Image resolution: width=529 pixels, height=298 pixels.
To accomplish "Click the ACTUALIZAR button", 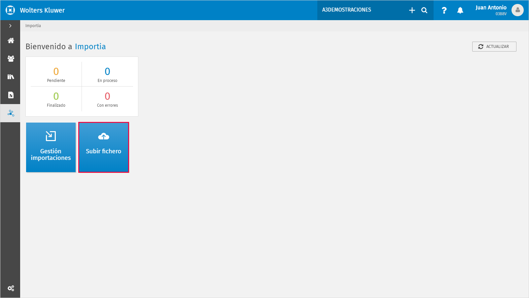I will click(x=494, y=47).
